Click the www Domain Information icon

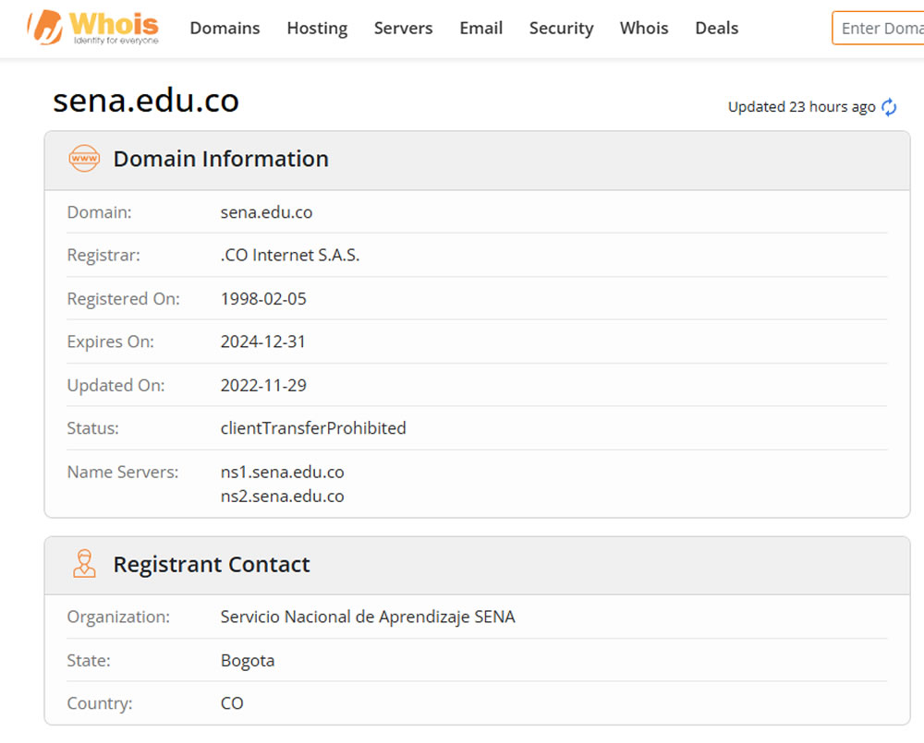coord(84,159)
